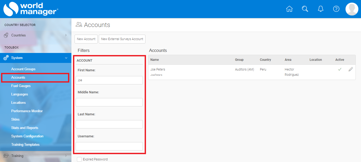Enable the Expired Password checkbox
Screen dimensions: 361x162
[x=79, y=159]
